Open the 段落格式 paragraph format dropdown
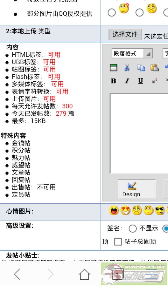 point(132,53)
